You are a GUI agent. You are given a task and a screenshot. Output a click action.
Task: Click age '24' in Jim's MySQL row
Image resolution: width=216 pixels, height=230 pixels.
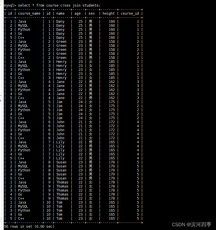pyautogui.click(x=81, y=106)
